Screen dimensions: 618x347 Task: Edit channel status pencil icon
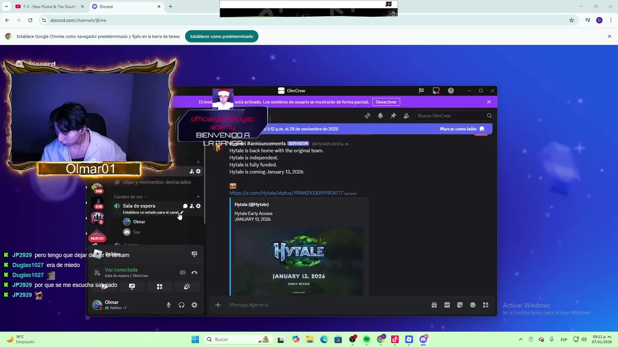(182, 213)
